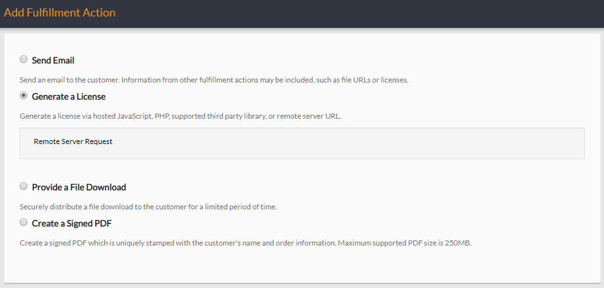The width and height of the screenshot is (604, 288).
Task: Click the 'Create a signed PDF which is uniquely stamped' sentence
Action: pos(173,244)
